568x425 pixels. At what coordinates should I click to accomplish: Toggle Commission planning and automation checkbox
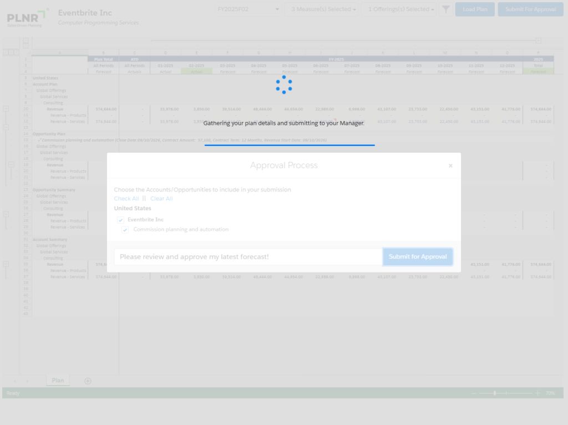coord(125,230)
